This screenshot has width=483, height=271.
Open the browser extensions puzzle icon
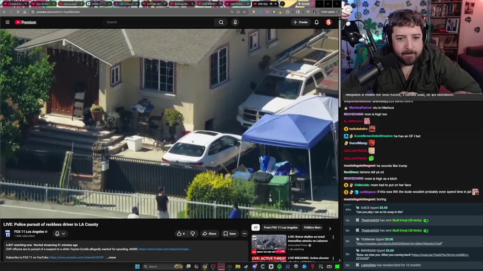[288, 12]
